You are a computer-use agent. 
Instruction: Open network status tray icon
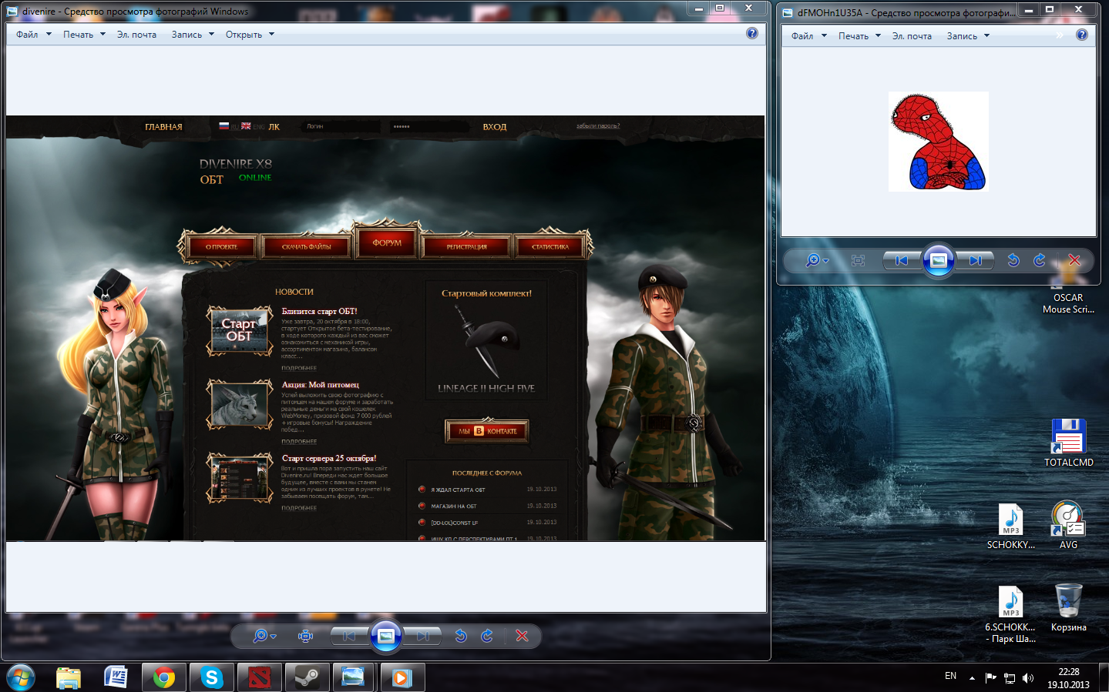coord(1010,678)
